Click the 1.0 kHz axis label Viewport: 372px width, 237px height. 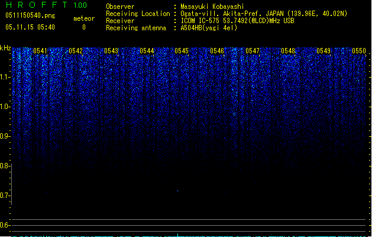pos(5,107)
